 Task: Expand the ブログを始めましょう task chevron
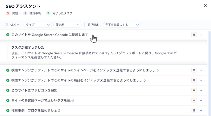pyautogui.click(x=201, y=111)
